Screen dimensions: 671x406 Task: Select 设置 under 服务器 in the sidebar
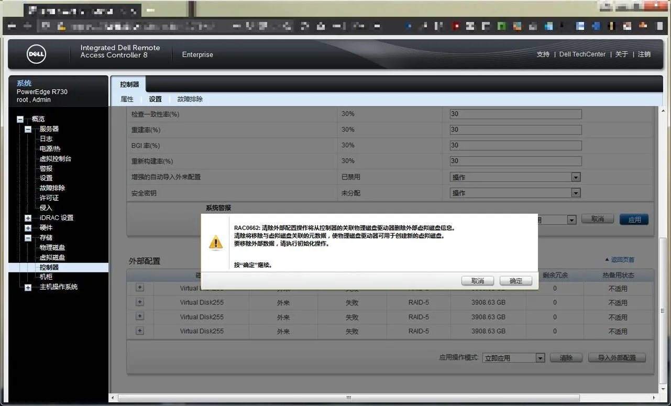pos(46,178)
